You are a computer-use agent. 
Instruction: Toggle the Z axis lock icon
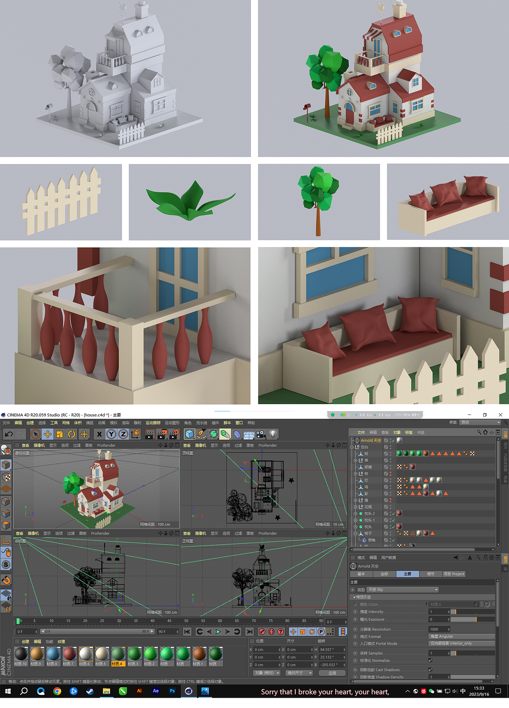(x=123, y=434)
